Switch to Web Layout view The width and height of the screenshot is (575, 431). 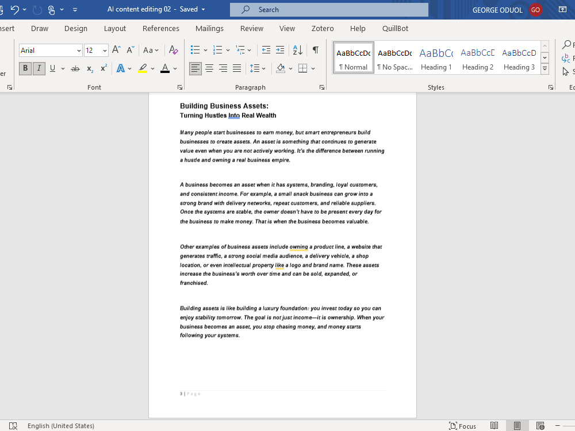point(540,425)
